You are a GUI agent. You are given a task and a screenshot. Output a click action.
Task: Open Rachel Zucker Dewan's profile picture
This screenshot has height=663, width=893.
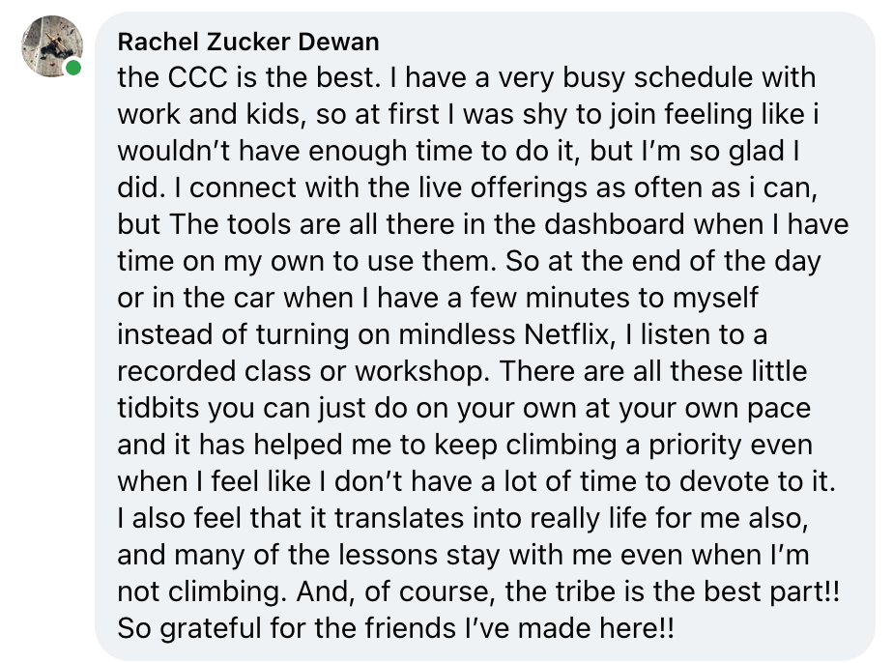52,46
